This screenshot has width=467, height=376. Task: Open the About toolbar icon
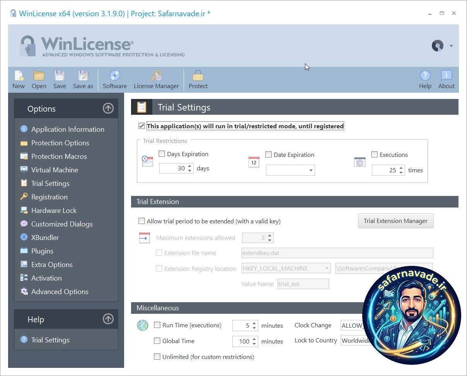coord(447,76)
